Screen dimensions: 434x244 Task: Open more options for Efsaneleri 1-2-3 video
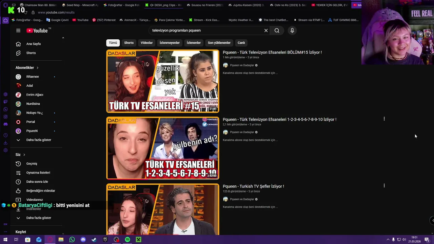tap(384, 119)
